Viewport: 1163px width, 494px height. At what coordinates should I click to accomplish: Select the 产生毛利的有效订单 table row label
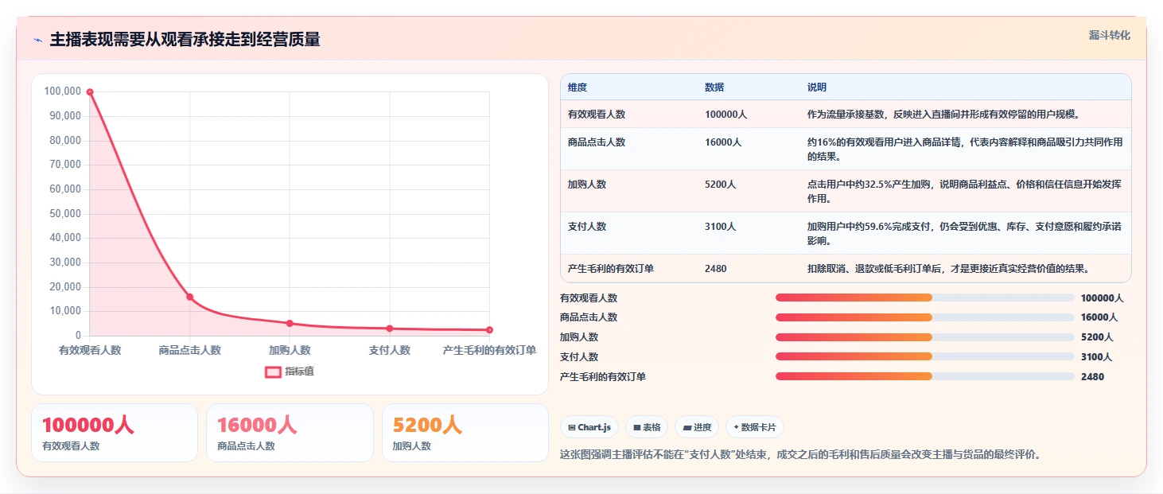(x=611, y=269)
